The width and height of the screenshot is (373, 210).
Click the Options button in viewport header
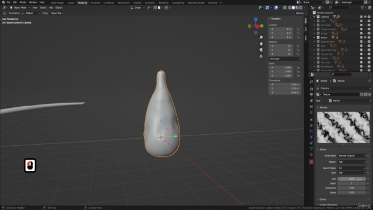pyautogui.click(x=301, y=13)
